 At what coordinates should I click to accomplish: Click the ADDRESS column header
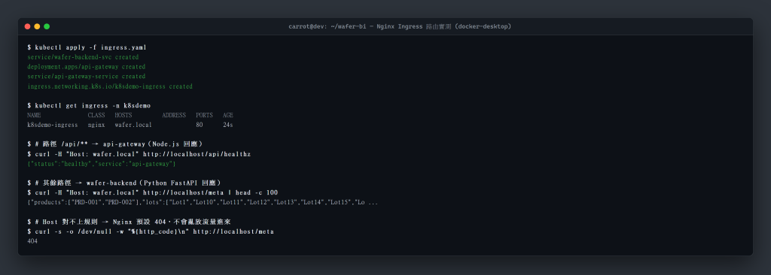tap(174, 116)
